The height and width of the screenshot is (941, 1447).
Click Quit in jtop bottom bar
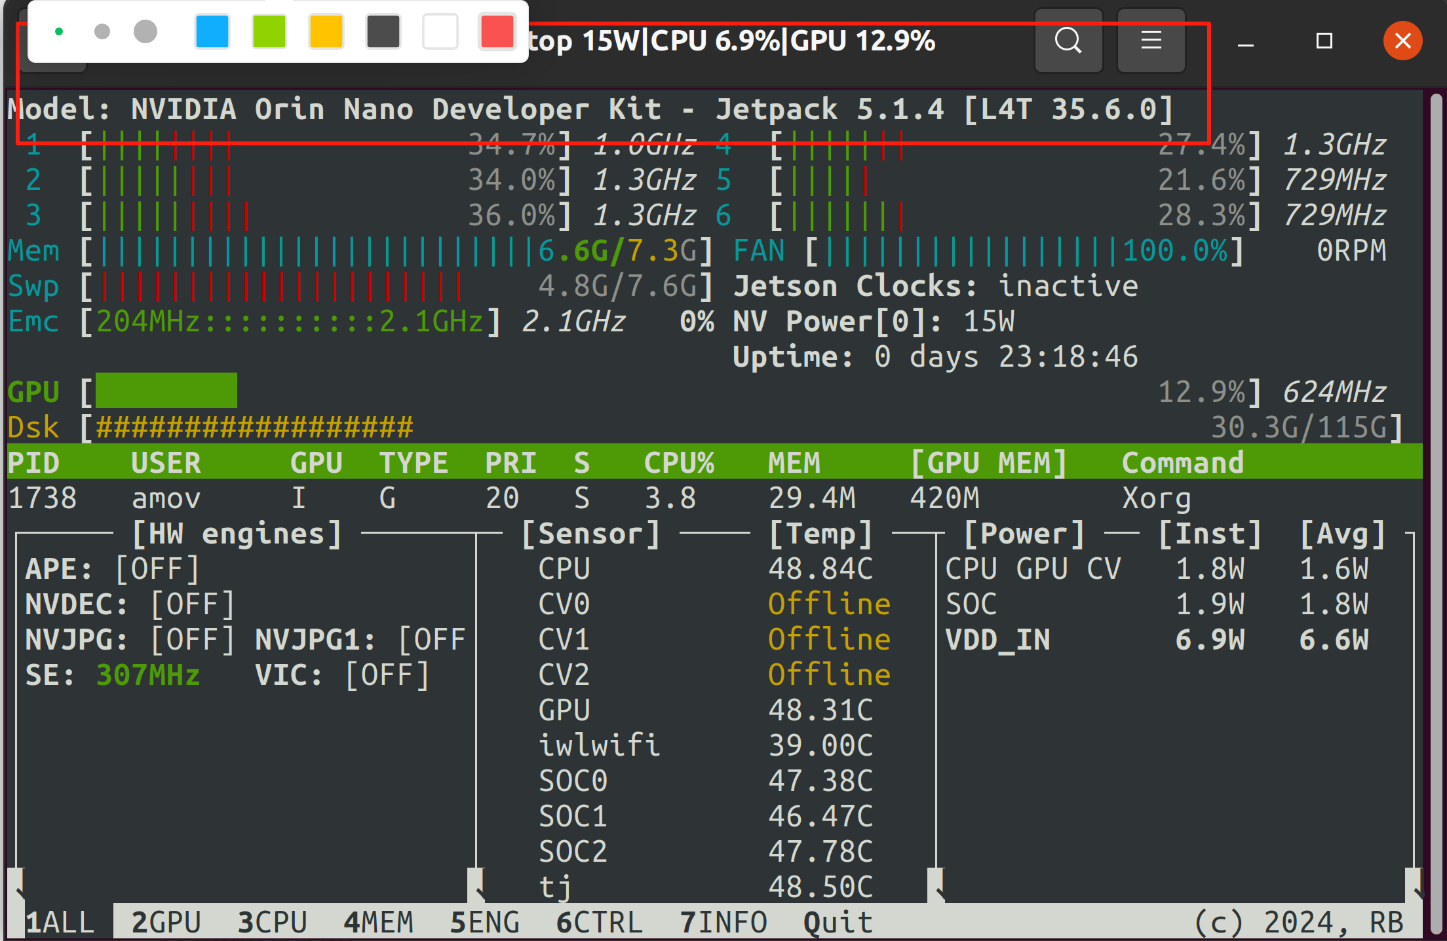click(838, 922)
